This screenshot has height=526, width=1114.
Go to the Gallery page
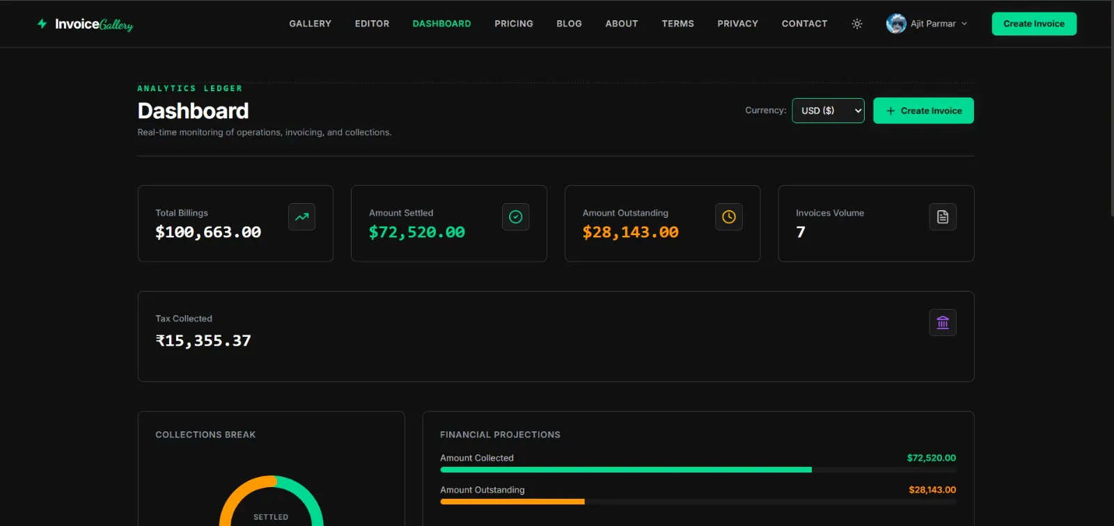(x=311, y=24)
